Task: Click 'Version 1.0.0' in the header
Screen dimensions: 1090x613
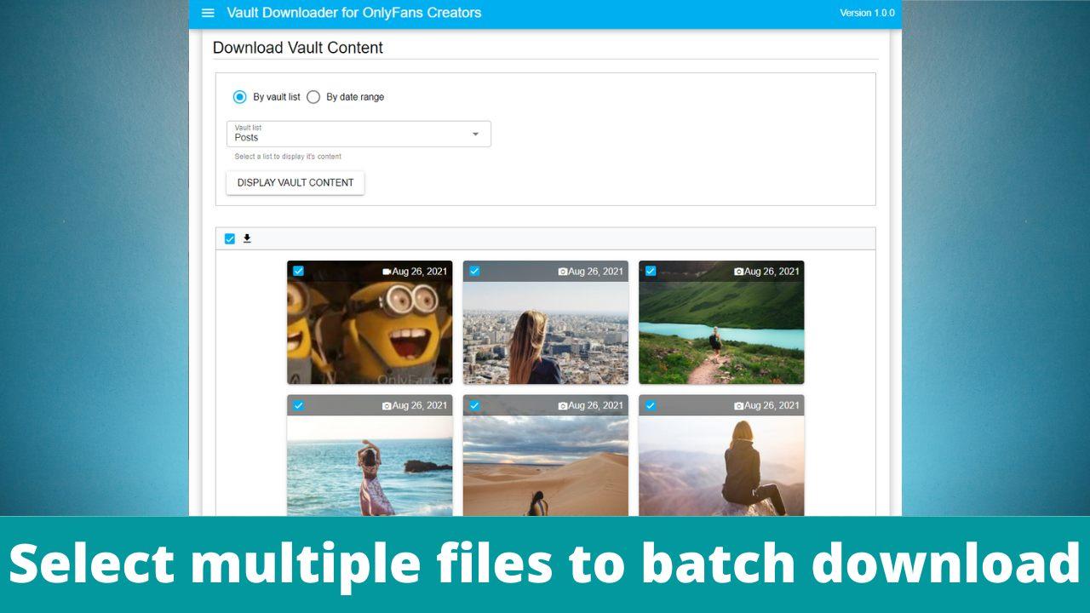Action: tap(867, 13)
